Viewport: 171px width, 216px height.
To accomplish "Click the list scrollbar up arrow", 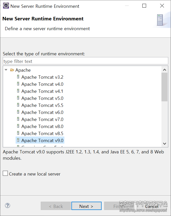I will pos(164,70).
